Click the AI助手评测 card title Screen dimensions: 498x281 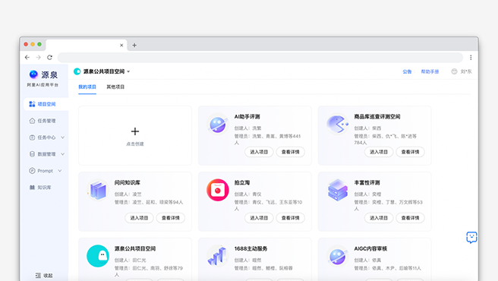click(247, 117)
